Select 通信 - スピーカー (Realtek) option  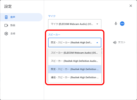pos(75,78)
